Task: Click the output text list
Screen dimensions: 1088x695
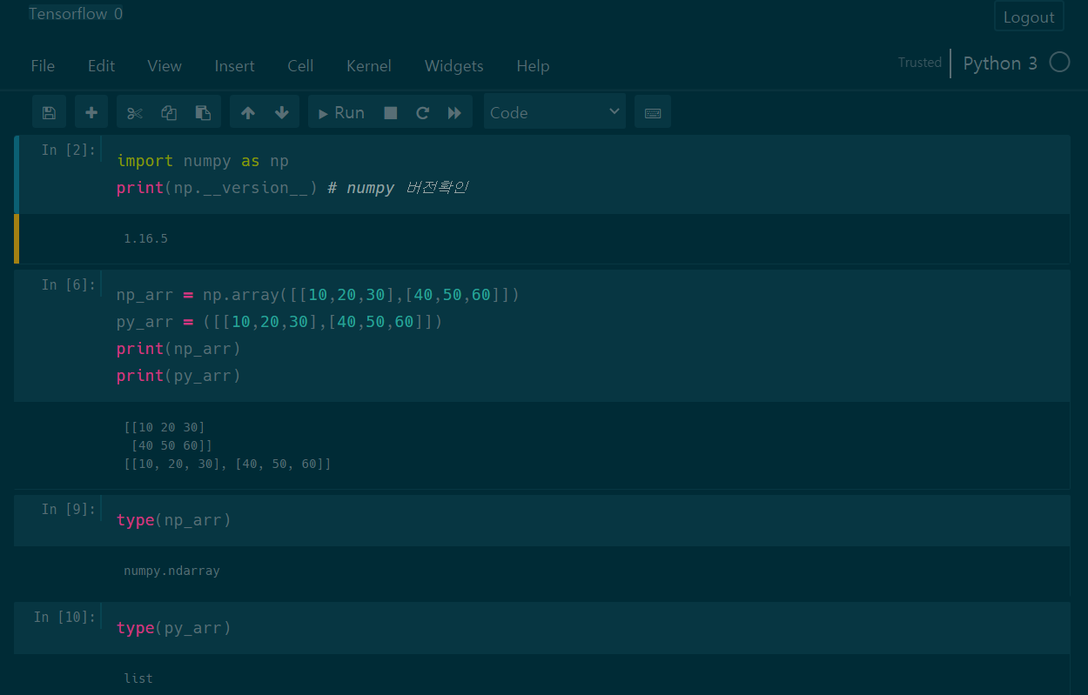Action: point(138,678)
